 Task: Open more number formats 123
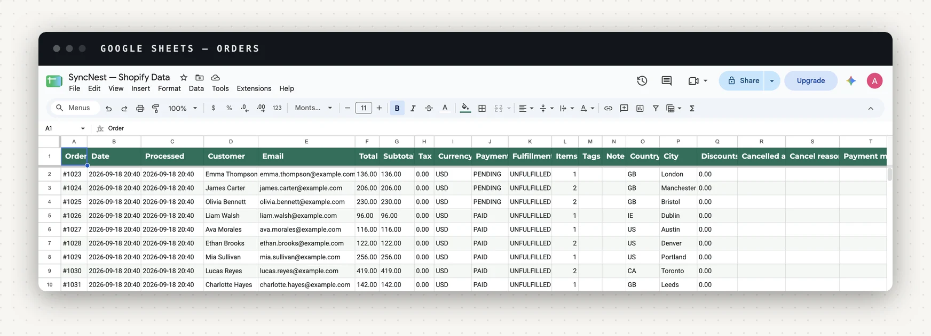coord(277,108)
